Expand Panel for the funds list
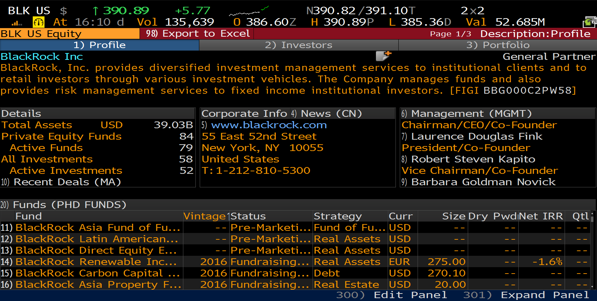597x301 pixels. point(526,295)
